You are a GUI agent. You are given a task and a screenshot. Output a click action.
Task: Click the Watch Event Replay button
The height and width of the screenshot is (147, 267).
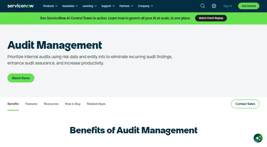(x=211, y=18)
